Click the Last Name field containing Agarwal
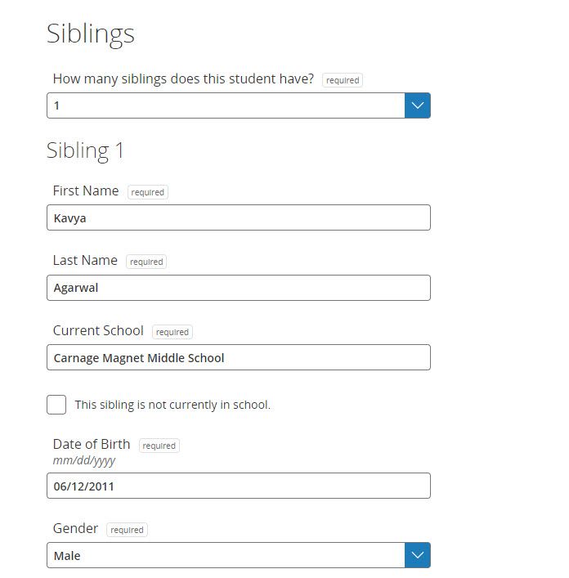The height and width of the screenshot is (578, 569). click(x=238, y=288)
